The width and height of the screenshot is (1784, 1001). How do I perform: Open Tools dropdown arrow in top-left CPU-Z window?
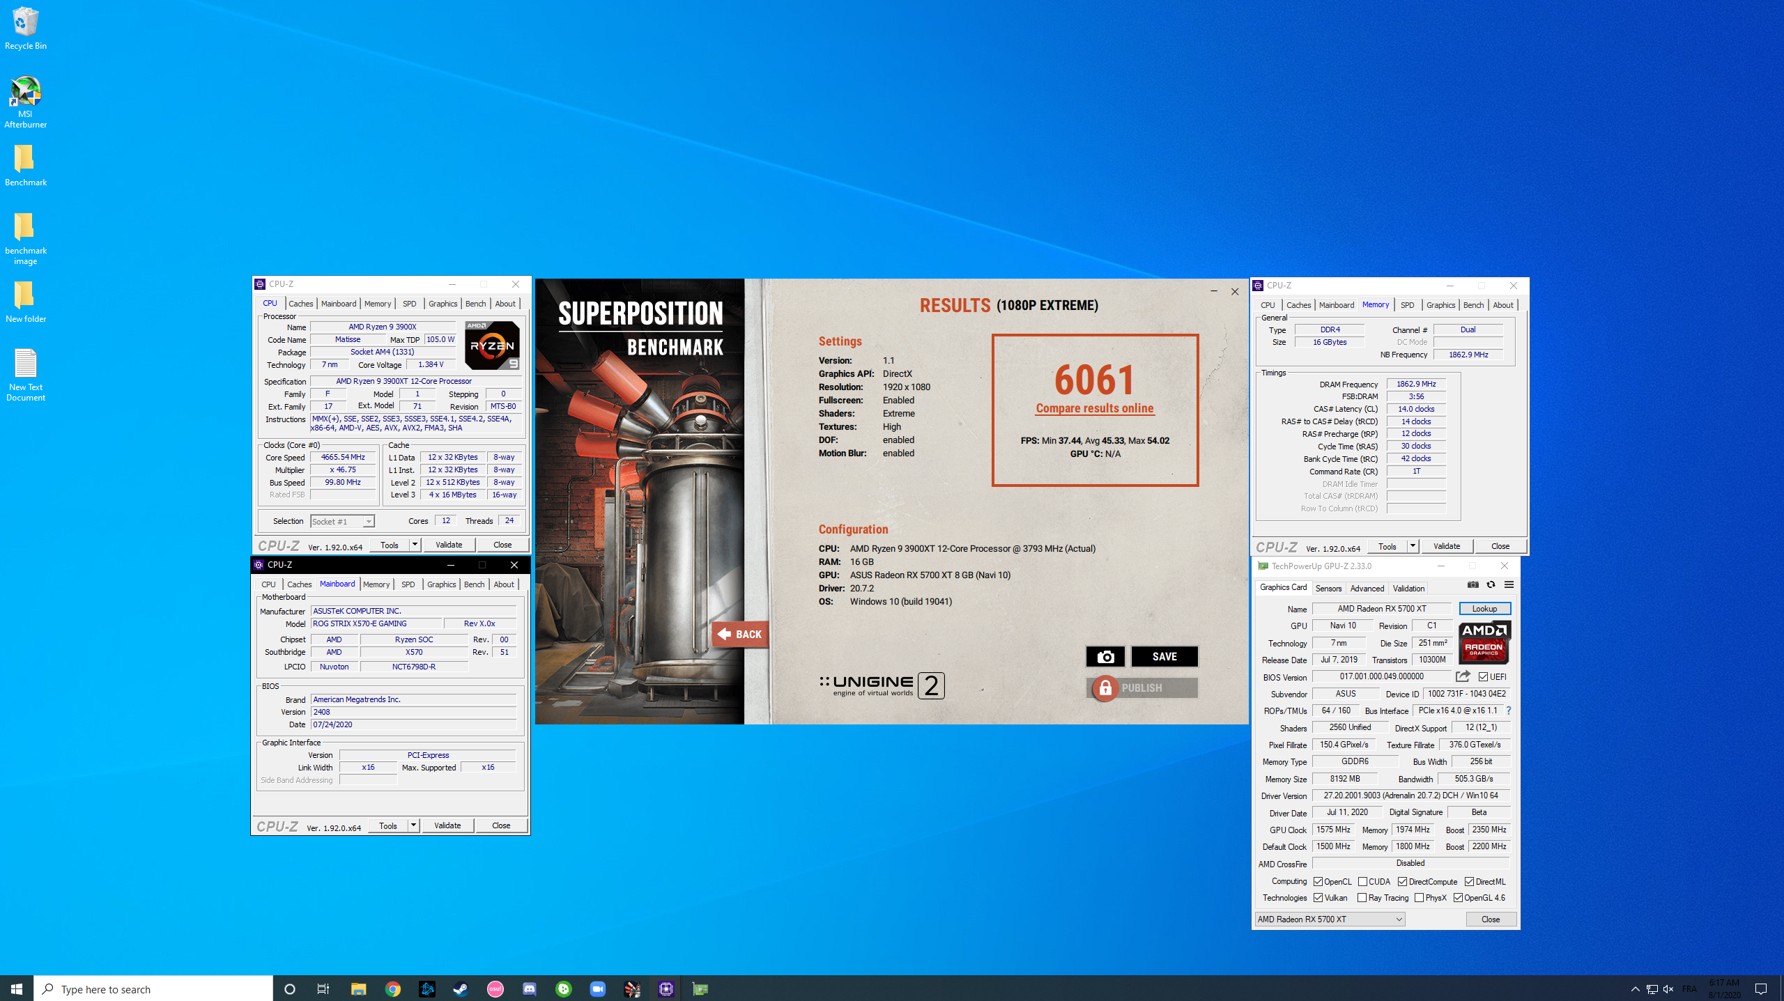click(x=415, y=545)
